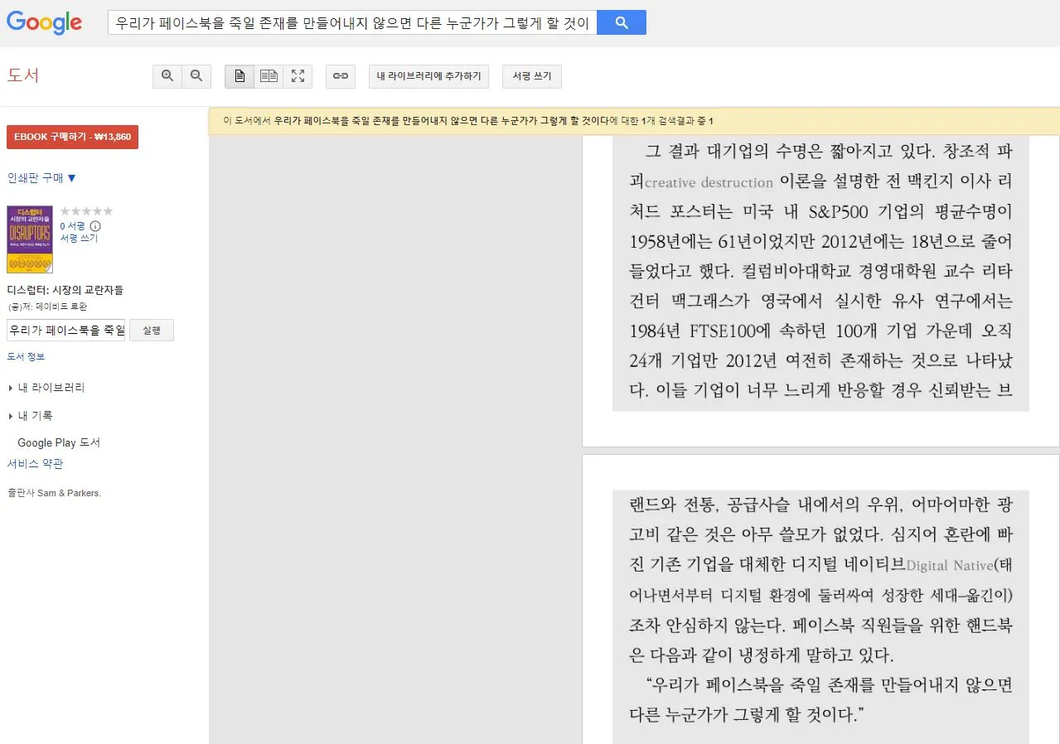
Task: Open the '0 서평' link
Action: tap(72, 225)
